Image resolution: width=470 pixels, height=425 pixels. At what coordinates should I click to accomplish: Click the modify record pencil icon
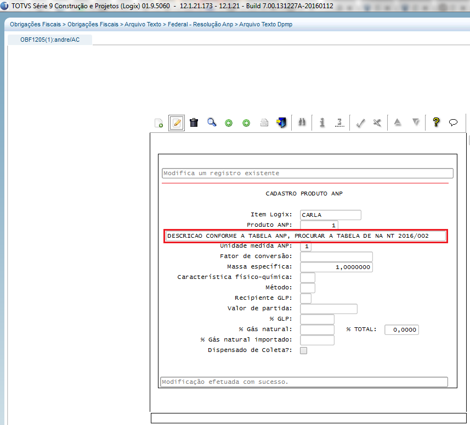coord(177,123)
